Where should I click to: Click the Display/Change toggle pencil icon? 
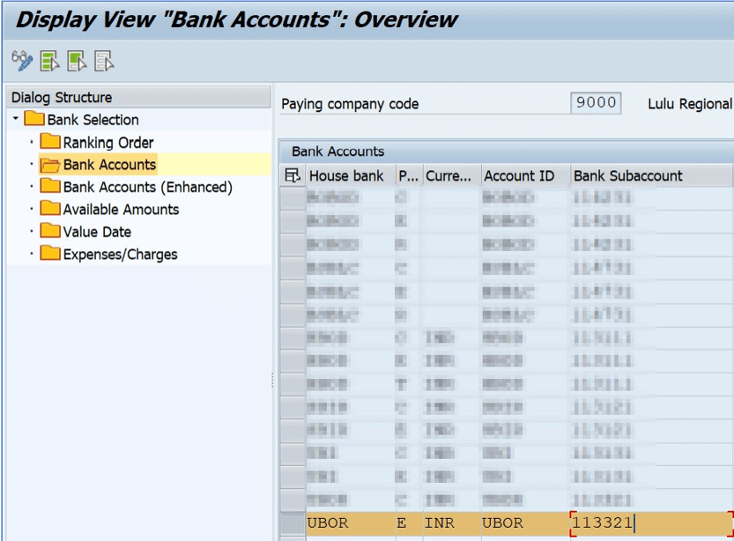(22, 61)
